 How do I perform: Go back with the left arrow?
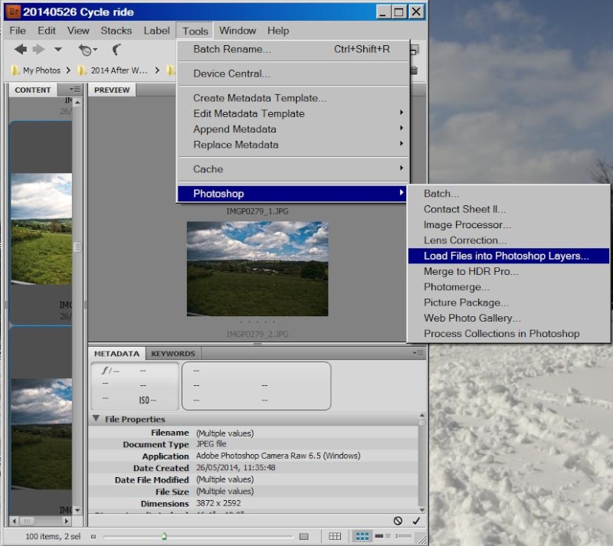21,50
